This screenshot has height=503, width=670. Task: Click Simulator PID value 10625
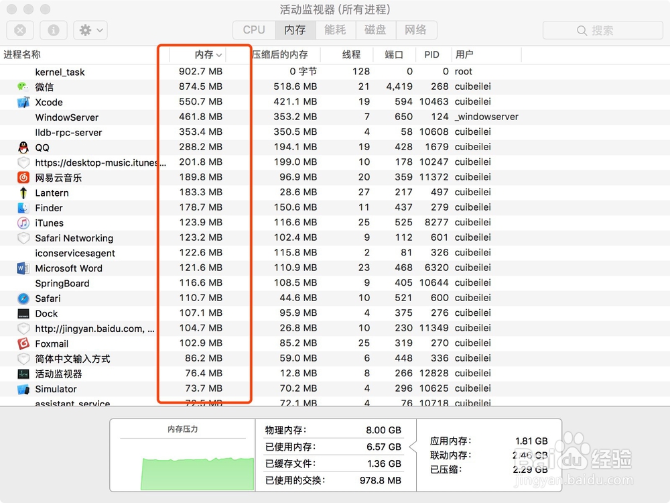[x=433, y=388]
